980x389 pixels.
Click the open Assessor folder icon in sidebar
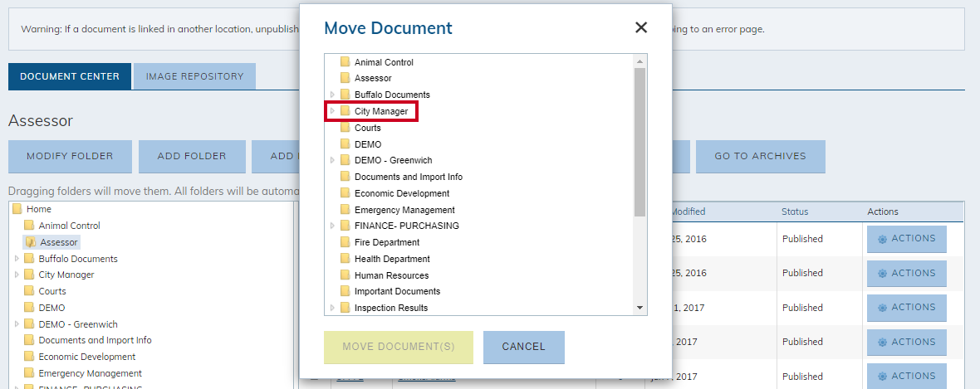[x=31, y=242]
